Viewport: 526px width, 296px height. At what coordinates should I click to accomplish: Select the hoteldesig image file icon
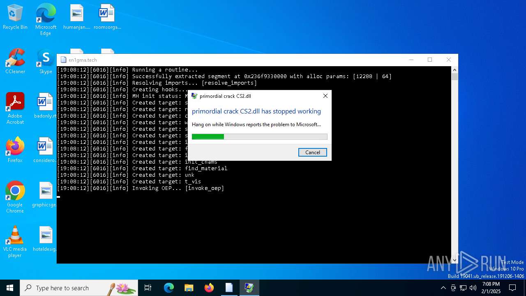pos(44,239)
